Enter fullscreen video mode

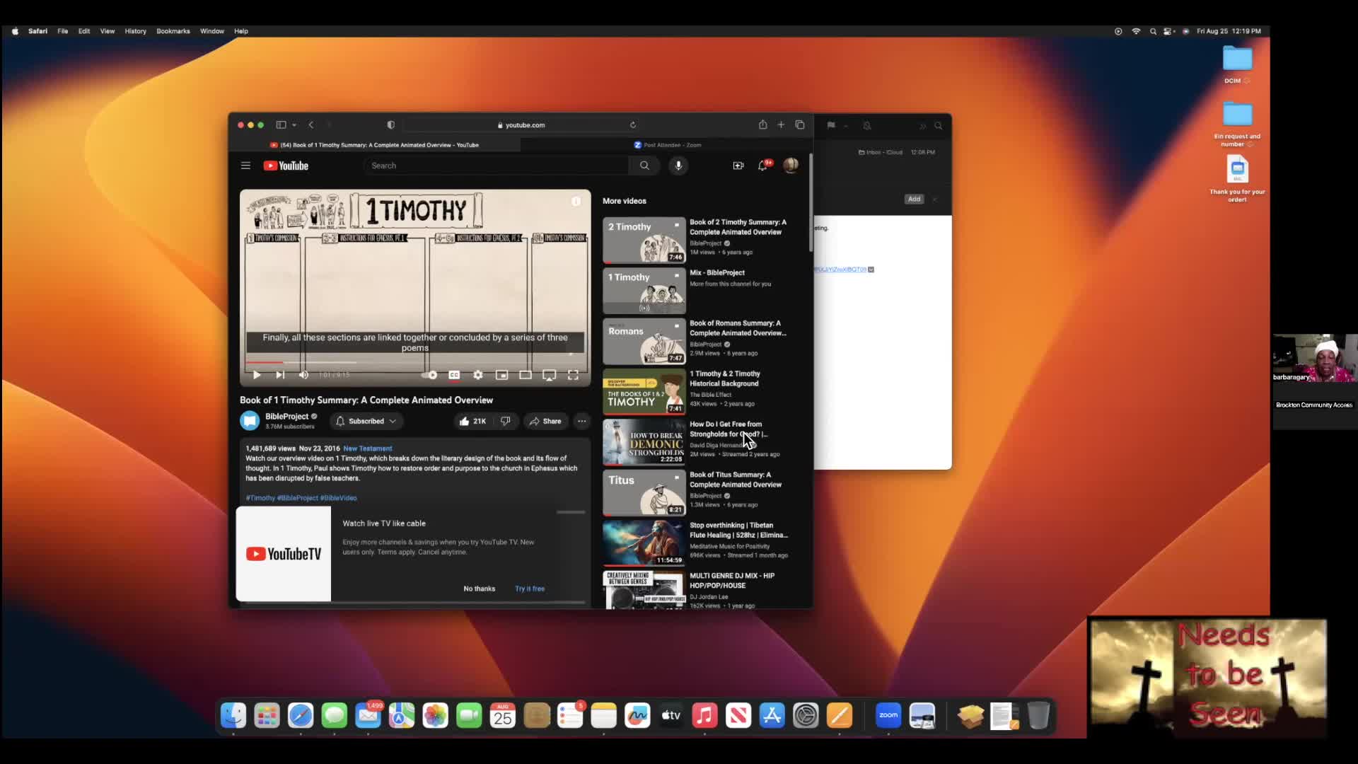click(x=573, y=375)
